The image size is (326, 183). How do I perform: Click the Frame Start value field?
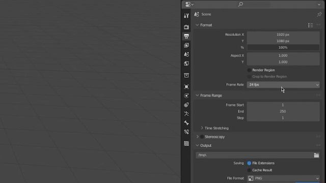283,105
